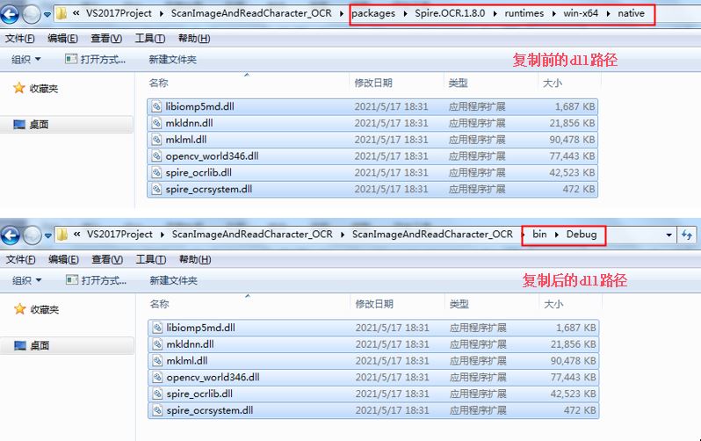Select spire_ocrlib.dll icon in Debug folder

157,394
